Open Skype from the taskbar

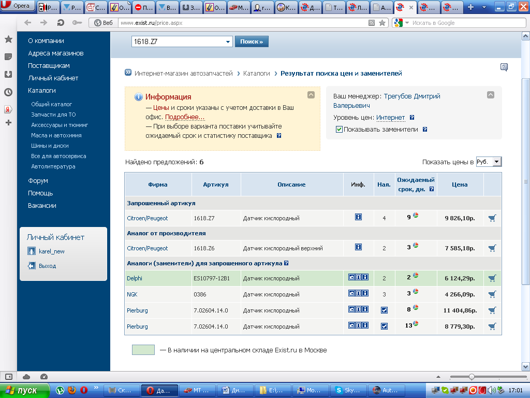coord(347,390)
